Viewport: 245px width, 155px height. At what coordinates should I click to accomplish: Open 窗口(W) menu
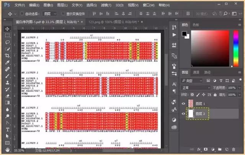pyautogui.click(x=149, y=5)
